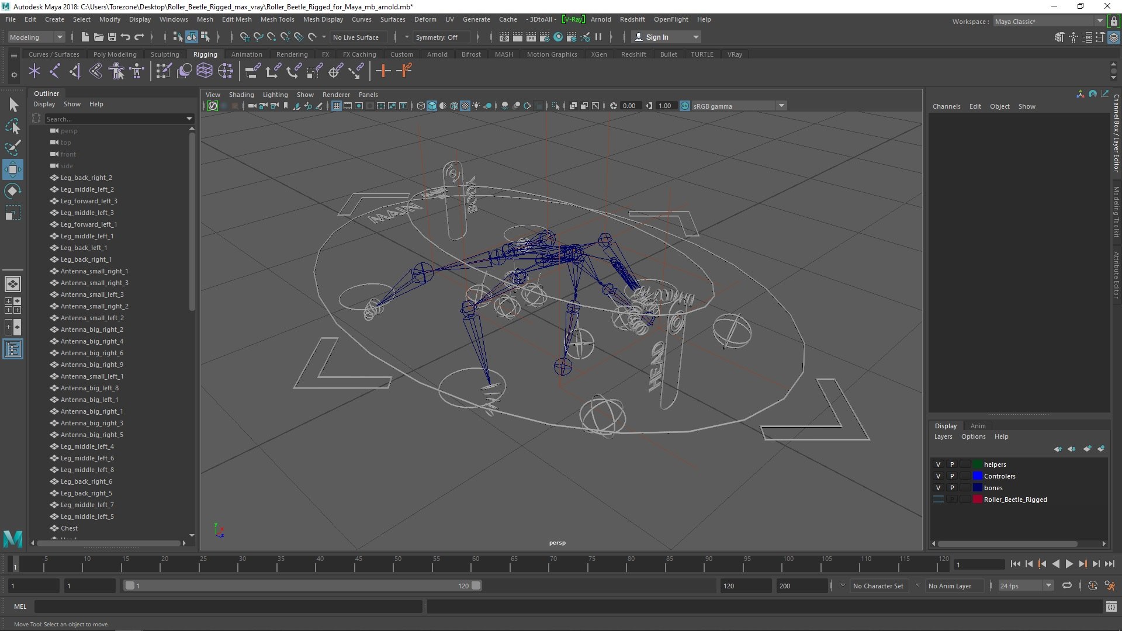This screenshot has width=1122, height=631.
Task: Toggle playback P of bones layer
Action: pos(952,488)
